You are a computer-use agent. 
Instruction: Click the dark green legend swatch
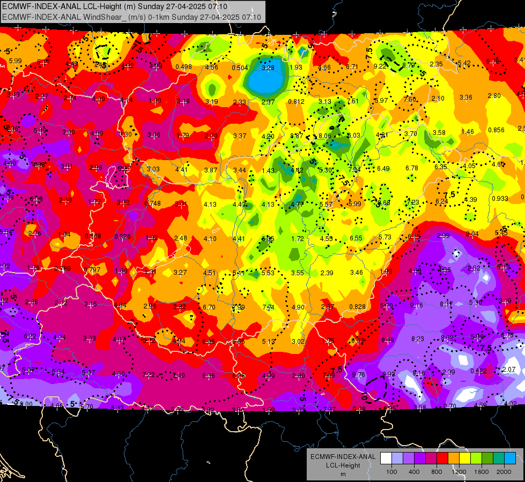point(487,458)
